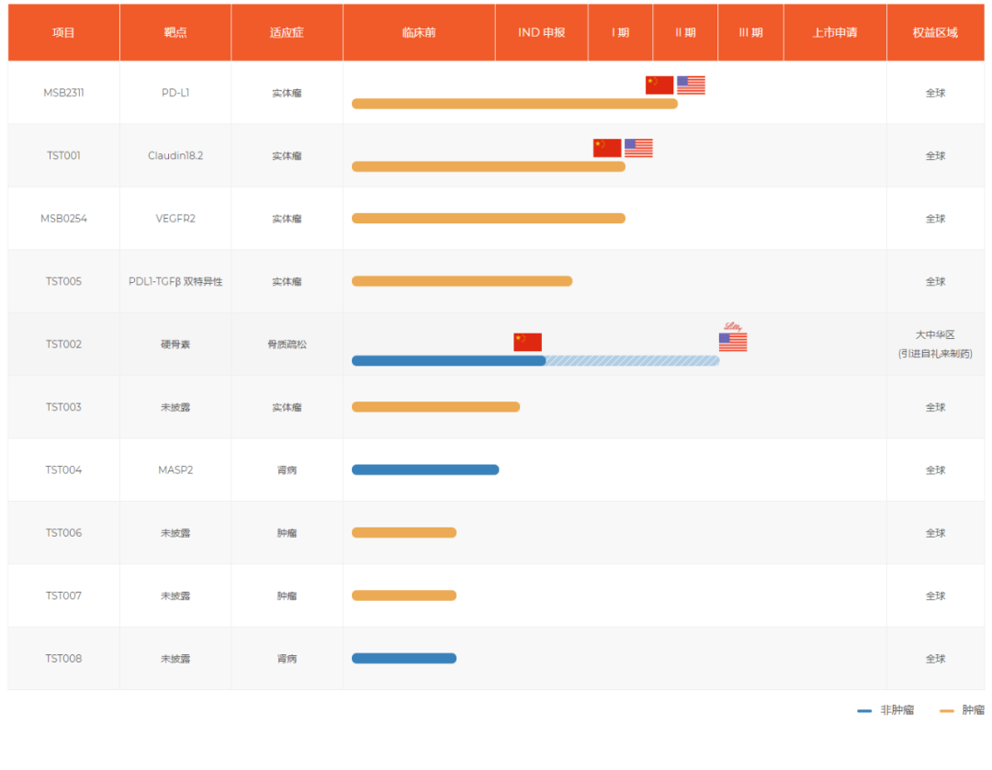The width and height of the screenshot is (992, 770).
Task: Click the US flag in TST001 row
Action: (x=638, y=148)
